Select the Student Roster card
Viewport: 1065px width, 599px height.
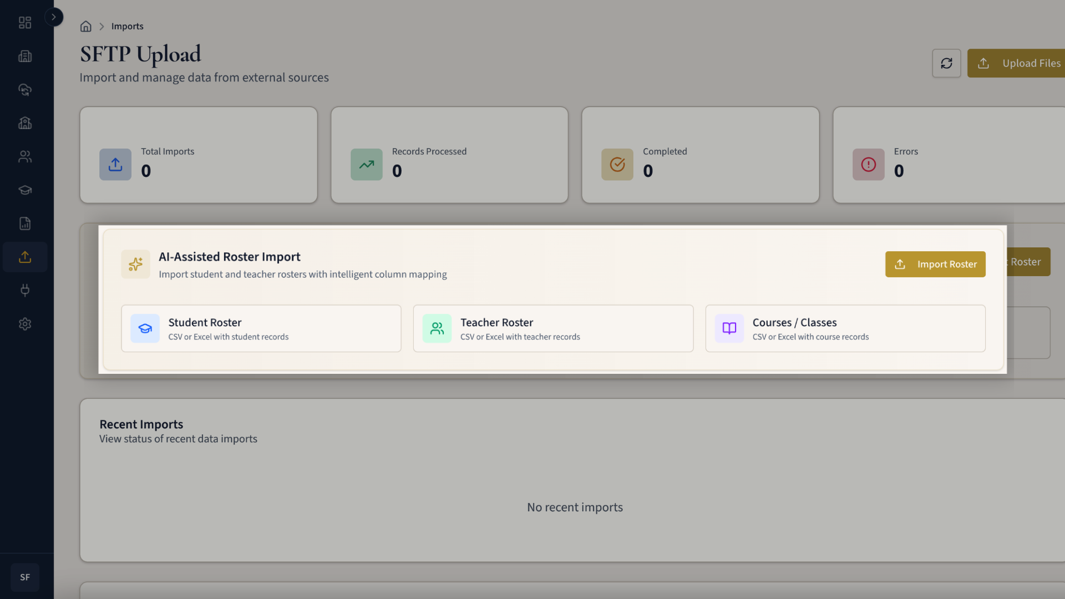point(261,328)
